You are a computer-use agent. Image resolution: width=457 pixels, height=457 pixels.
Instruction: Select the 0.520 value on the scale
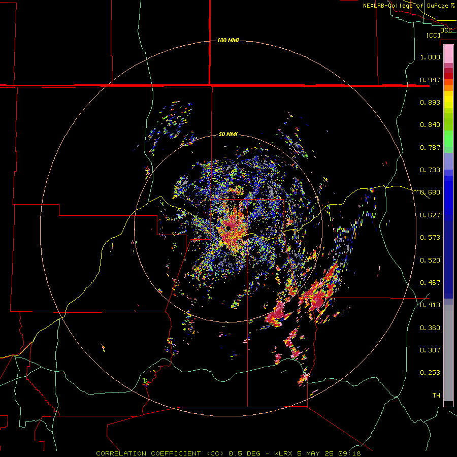pyautogui.click(x=430, y=260)
